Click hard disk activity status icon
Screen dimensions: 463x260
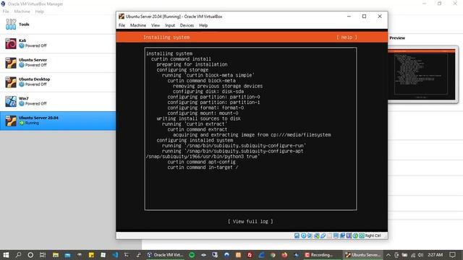[297, 235]
